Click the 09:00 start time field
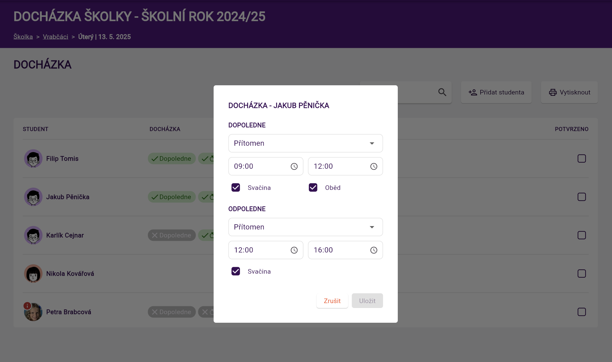Screen dimensions: 612x362 click(x=259, y=166)
